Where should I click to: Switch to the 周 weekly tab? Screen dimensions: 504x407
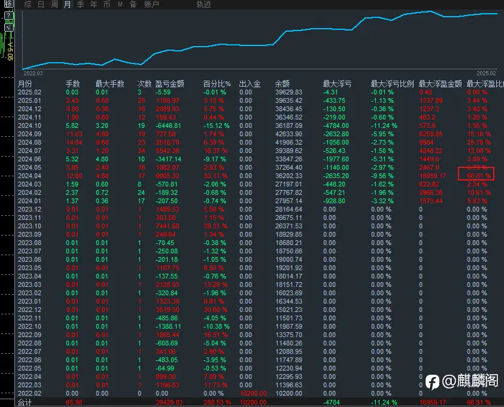pyautogui.click(x=54, y=4)
